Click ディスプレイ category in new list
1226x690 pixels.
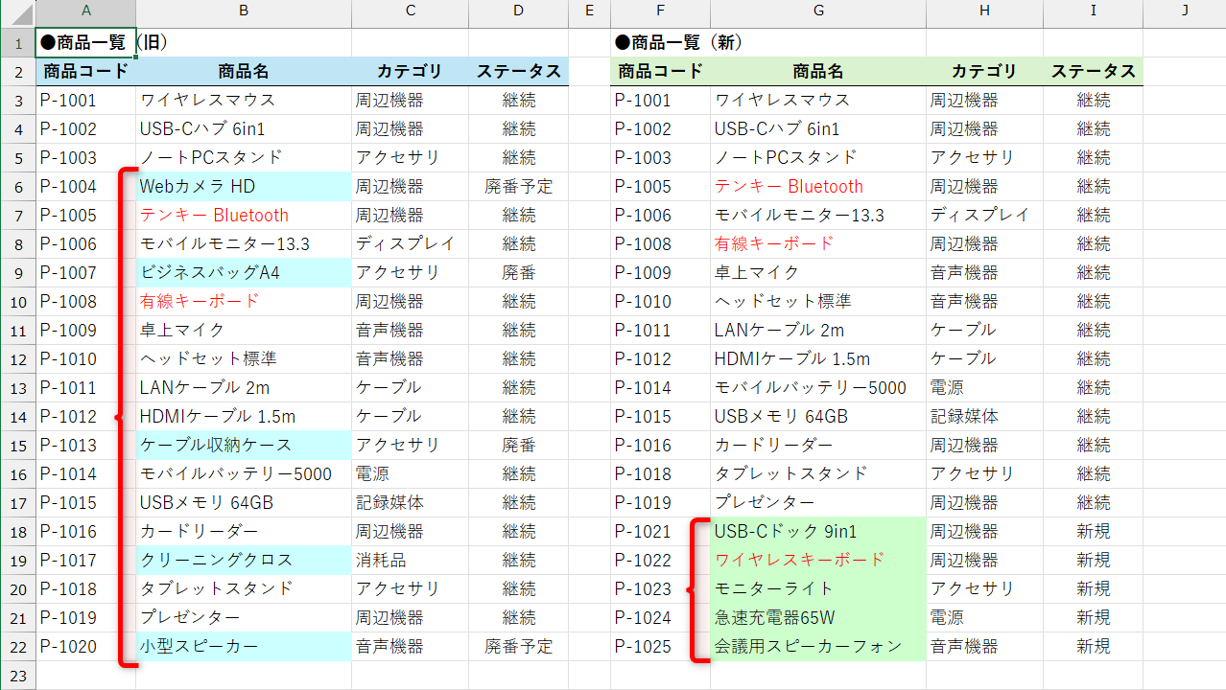984,216
